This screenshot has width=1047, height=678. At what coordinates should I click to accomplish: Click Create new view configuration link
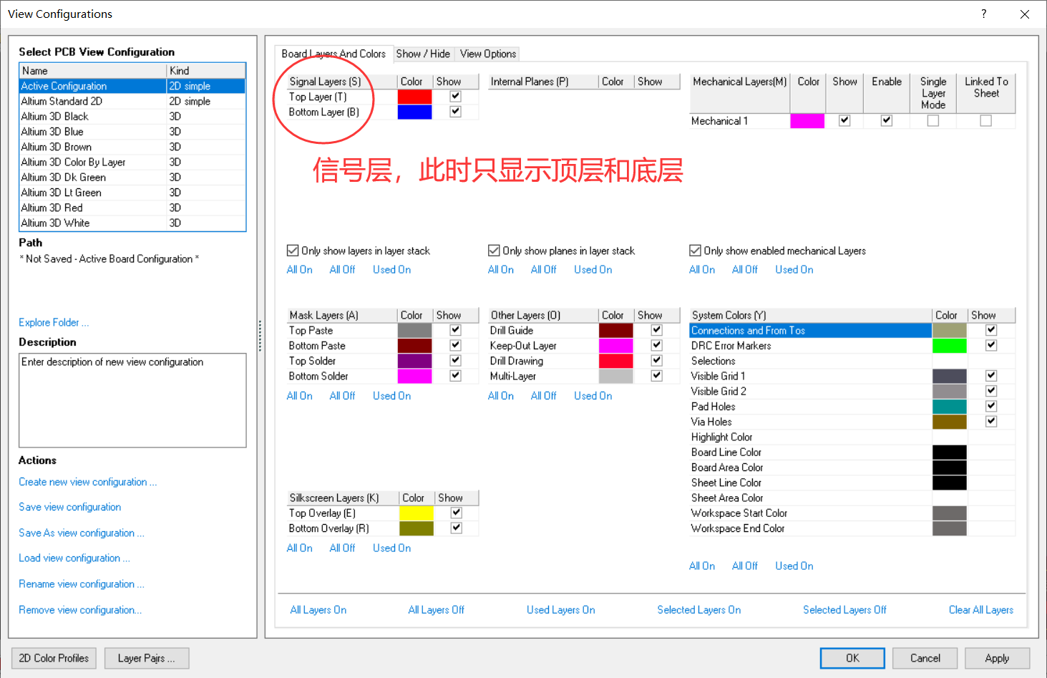(87, 482)
